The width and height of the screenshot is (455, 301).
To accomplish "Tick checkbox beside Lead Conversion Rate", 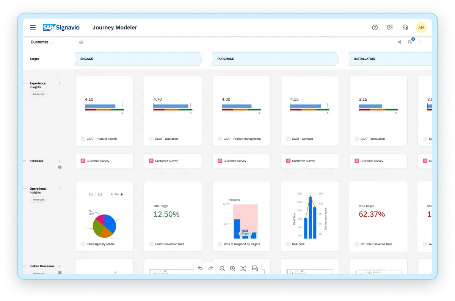I will (151, 244).
